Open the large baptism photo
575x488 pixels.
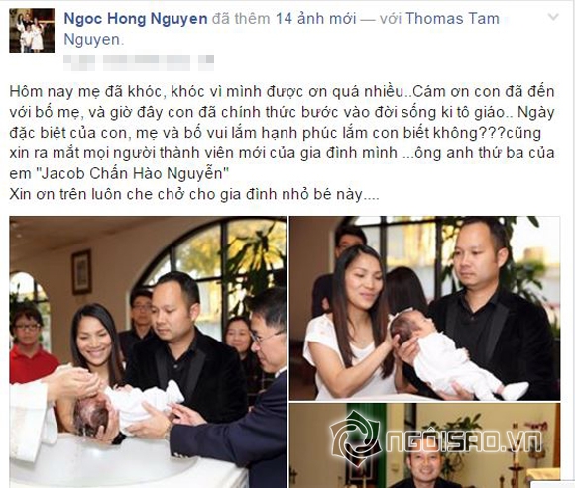click(x=148, y=351)
